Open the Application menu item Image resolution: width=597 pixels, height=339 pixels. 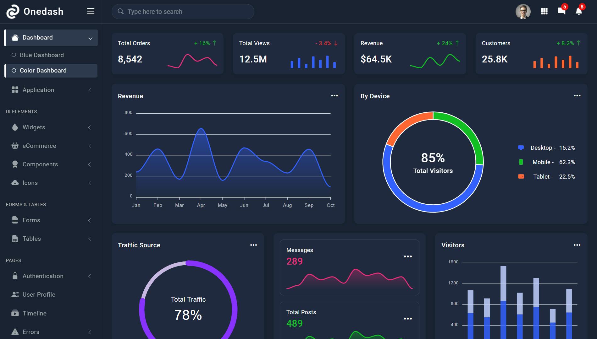click(x=51, y=90)
